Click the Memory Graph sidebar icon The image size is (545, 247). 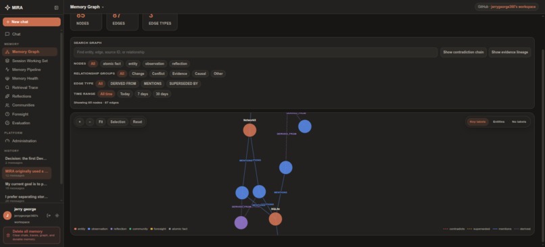coord(7,52)
